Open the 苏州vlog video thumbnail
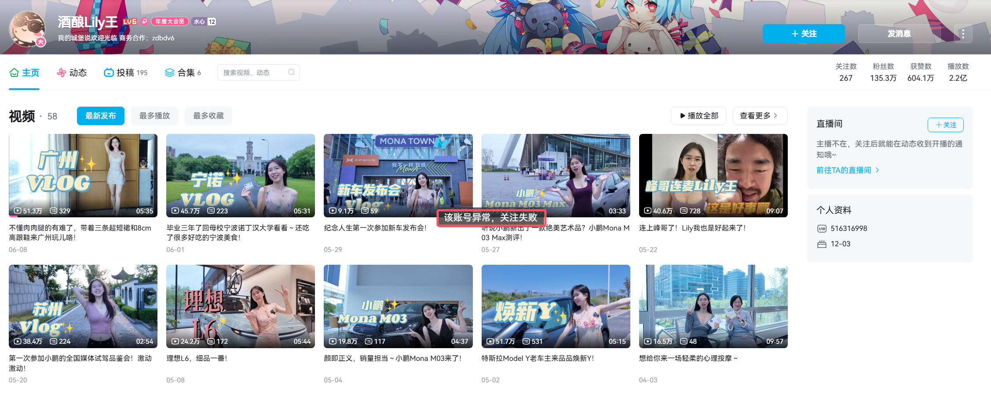Screen dimensions: 991x396 83,306
